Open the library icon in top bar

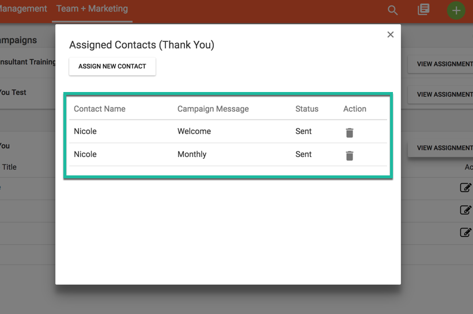423,10
